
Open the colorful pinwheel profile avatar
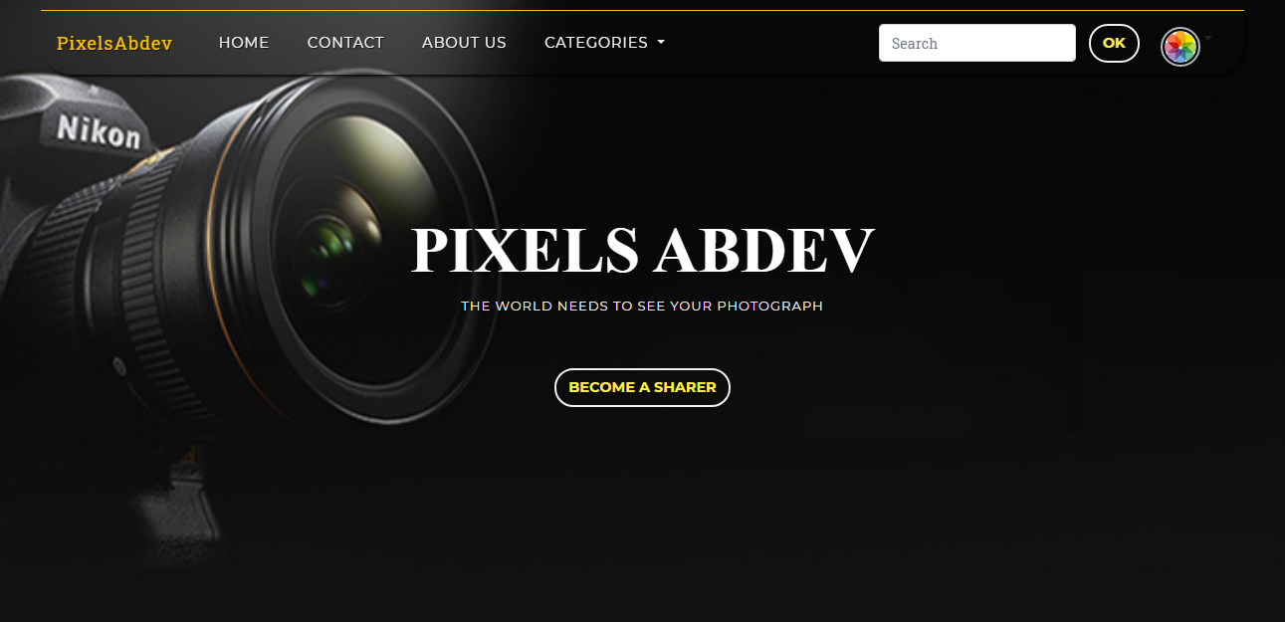[1179, 47]
